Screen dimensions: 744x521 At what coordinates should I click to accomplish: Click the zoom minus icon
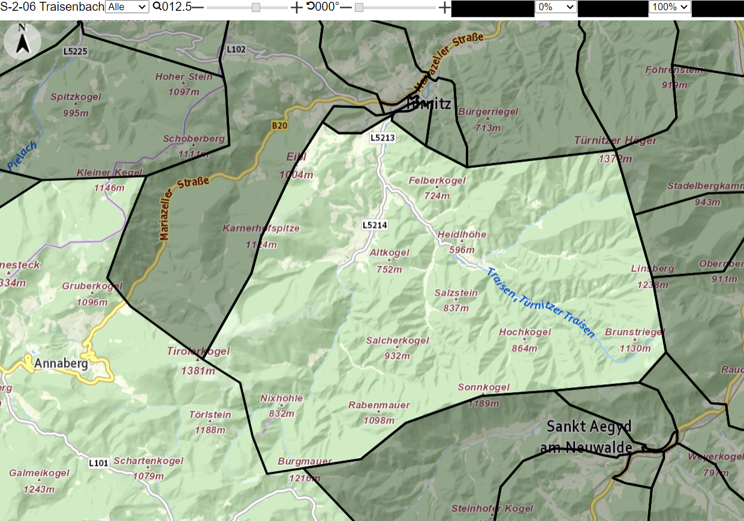coord(198,7)
